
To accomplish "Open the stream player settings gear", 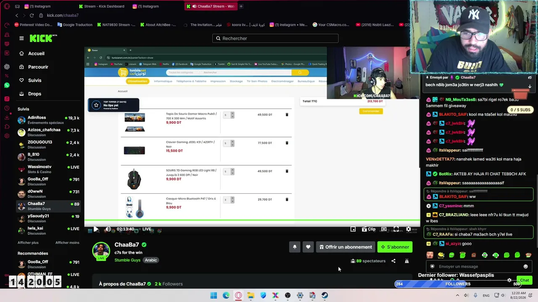I will pyautogui.click(x=409, y=229).
